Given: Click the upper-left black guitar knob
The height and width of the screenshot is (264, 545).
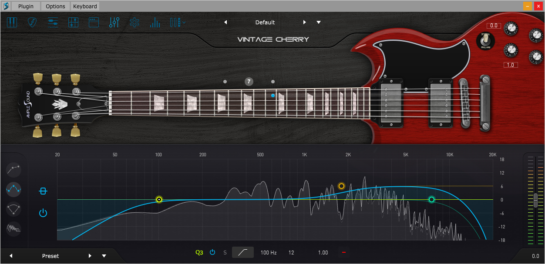Looking at the screenshot, I should 511,29.
